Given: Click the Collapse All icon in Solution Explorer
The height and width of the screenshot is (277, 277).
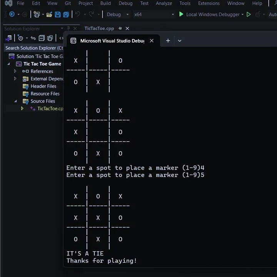Looking at the screenshot, I should [x=42, y=38].
